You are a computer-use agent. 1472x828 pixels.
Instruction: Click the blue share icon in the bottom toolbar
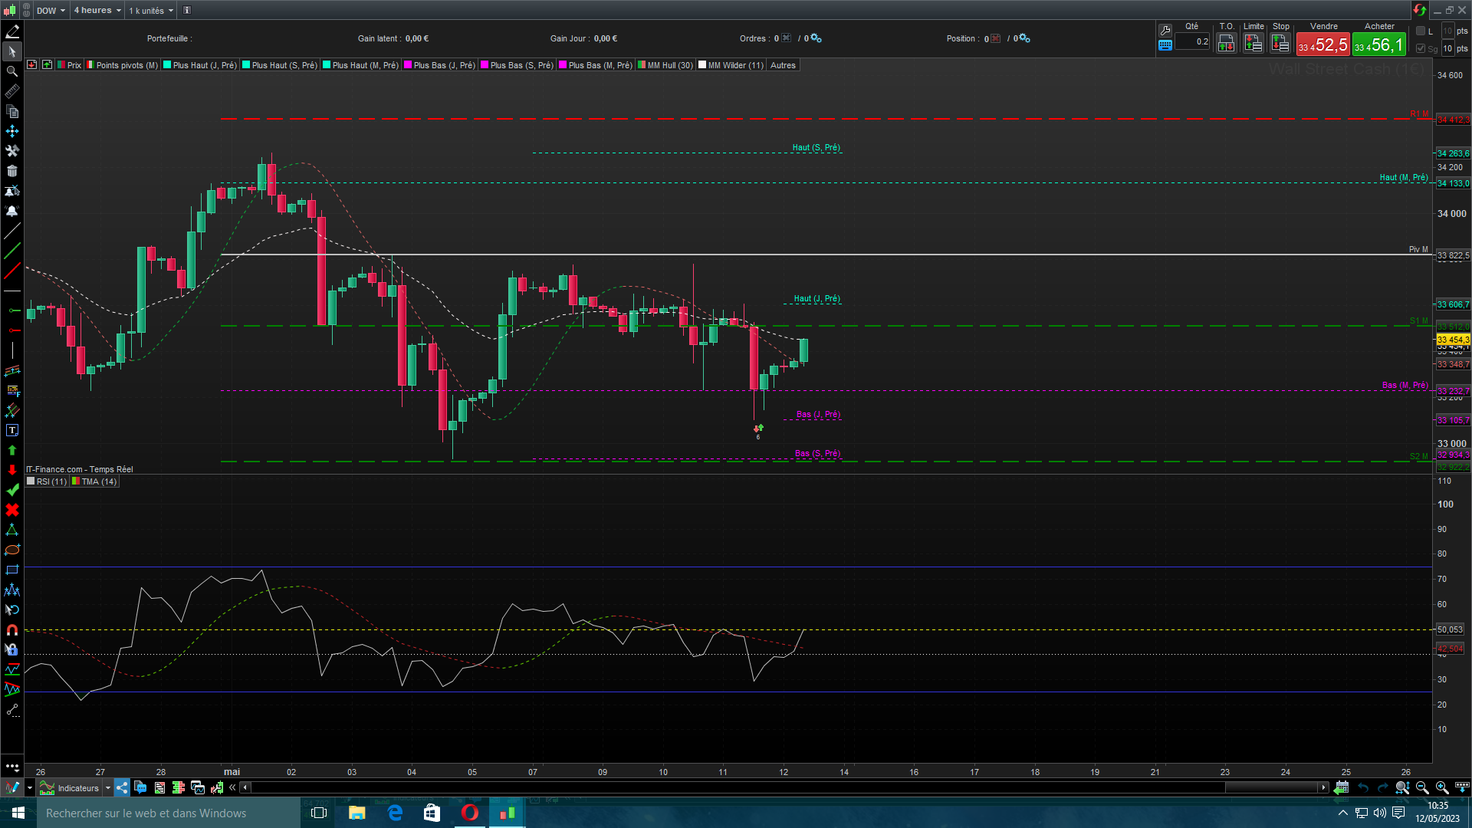click(x=123, y=787)
